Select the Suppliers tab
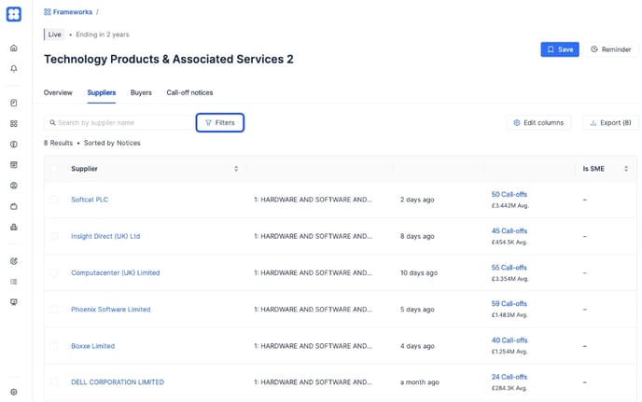 coord(102,92)
